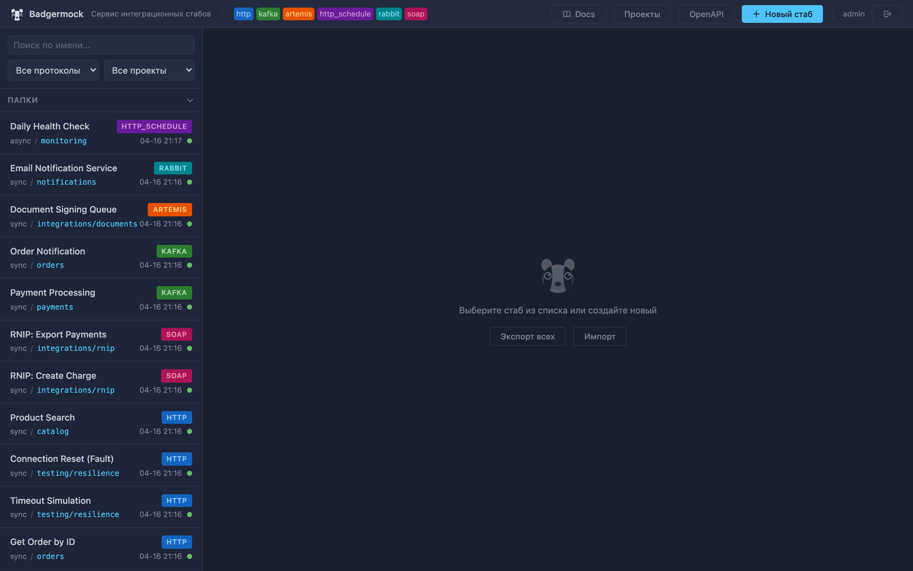This screenshot has height=571, width=913.
Task: Open the Timeout Simulation stub
Action: 101,507
